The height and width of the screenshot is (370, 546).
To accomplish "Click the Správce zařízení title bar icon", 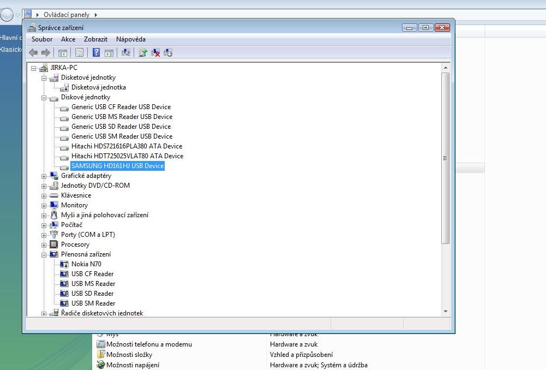I will click(x=32, y=27).
